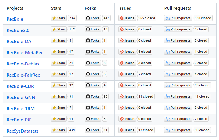Open the RecBole-FairRec project link
The width and height of the screenshot is (219, 140).
[23, 75]
